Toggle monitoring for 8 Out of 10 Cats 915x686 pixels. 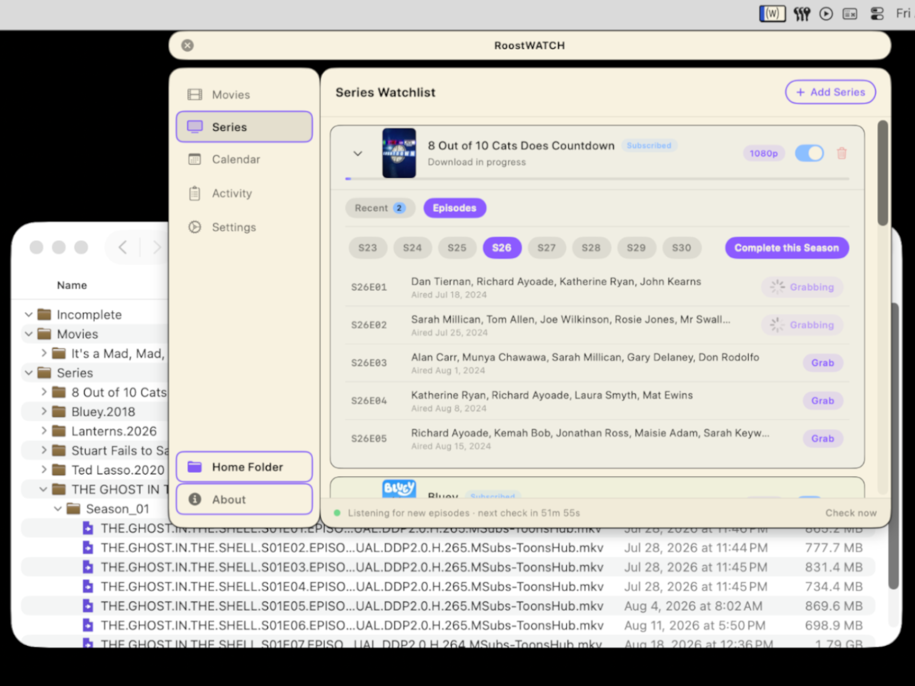click(x=809, y=153)
